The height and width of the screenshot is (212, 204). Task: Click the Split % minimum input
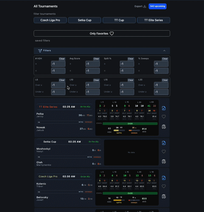(x=127, y=64)
